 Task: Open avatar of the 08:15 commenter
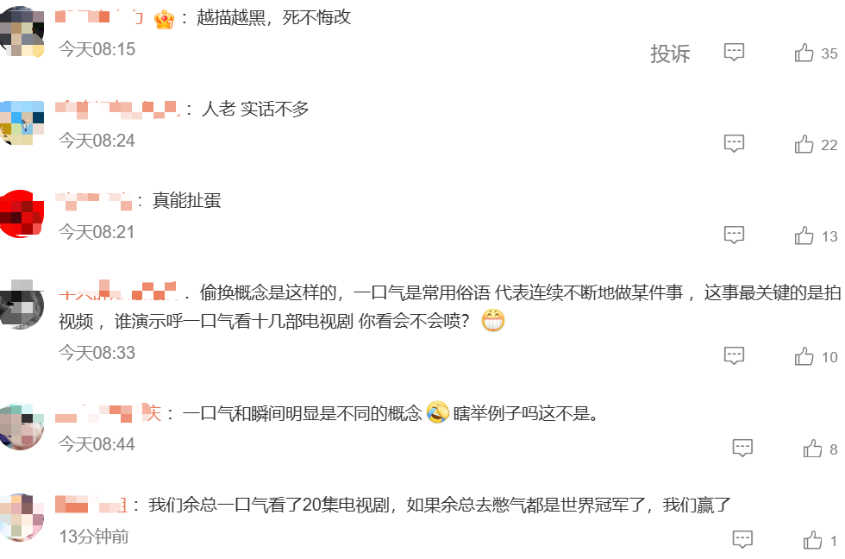(22, 31)
